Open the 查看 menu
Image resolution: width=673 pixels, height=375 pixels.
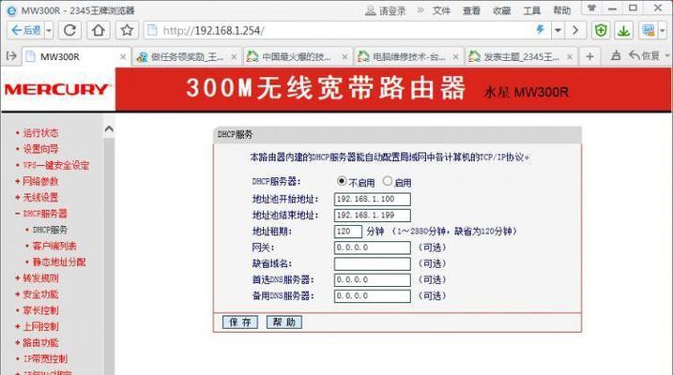[471, 10]
